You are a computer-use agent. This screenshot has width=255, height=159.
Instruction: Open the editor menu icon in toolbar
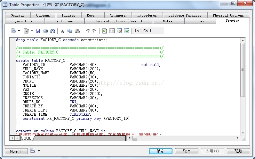click(14, 31)
